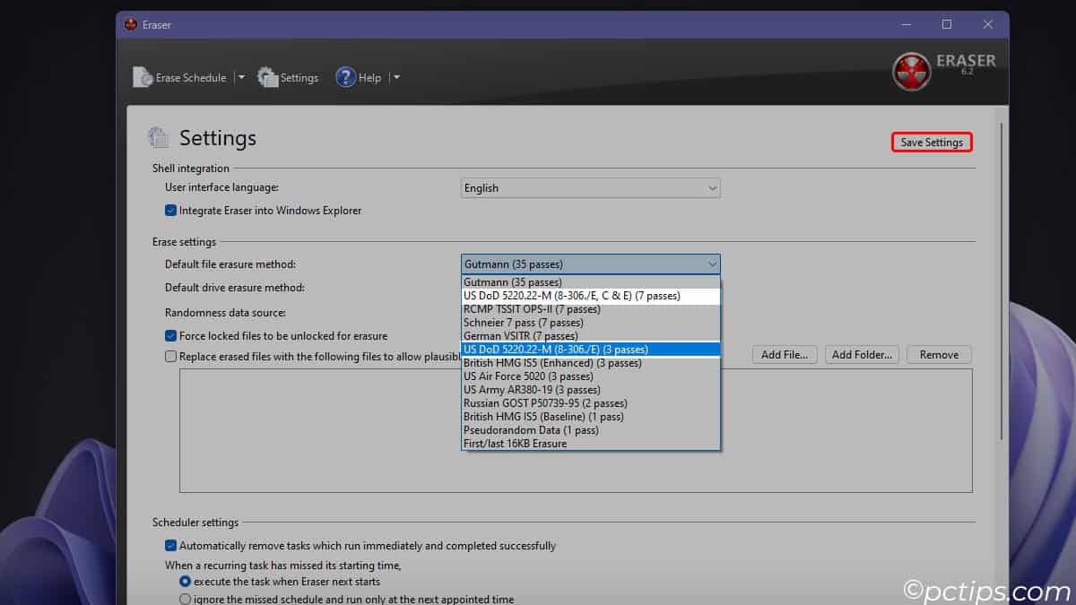
Task: Select the US DoD 5220.22-M 3 passes method
Action: (590, 349)
